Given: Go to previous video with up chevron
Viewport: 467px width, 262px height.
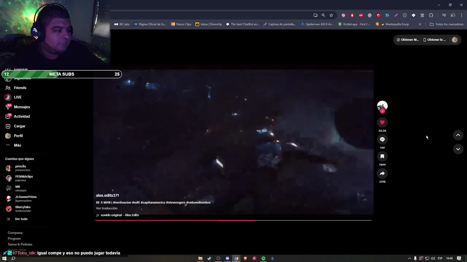Looking at the screenshot, I should pyautogui.click(x=458, y=135).
